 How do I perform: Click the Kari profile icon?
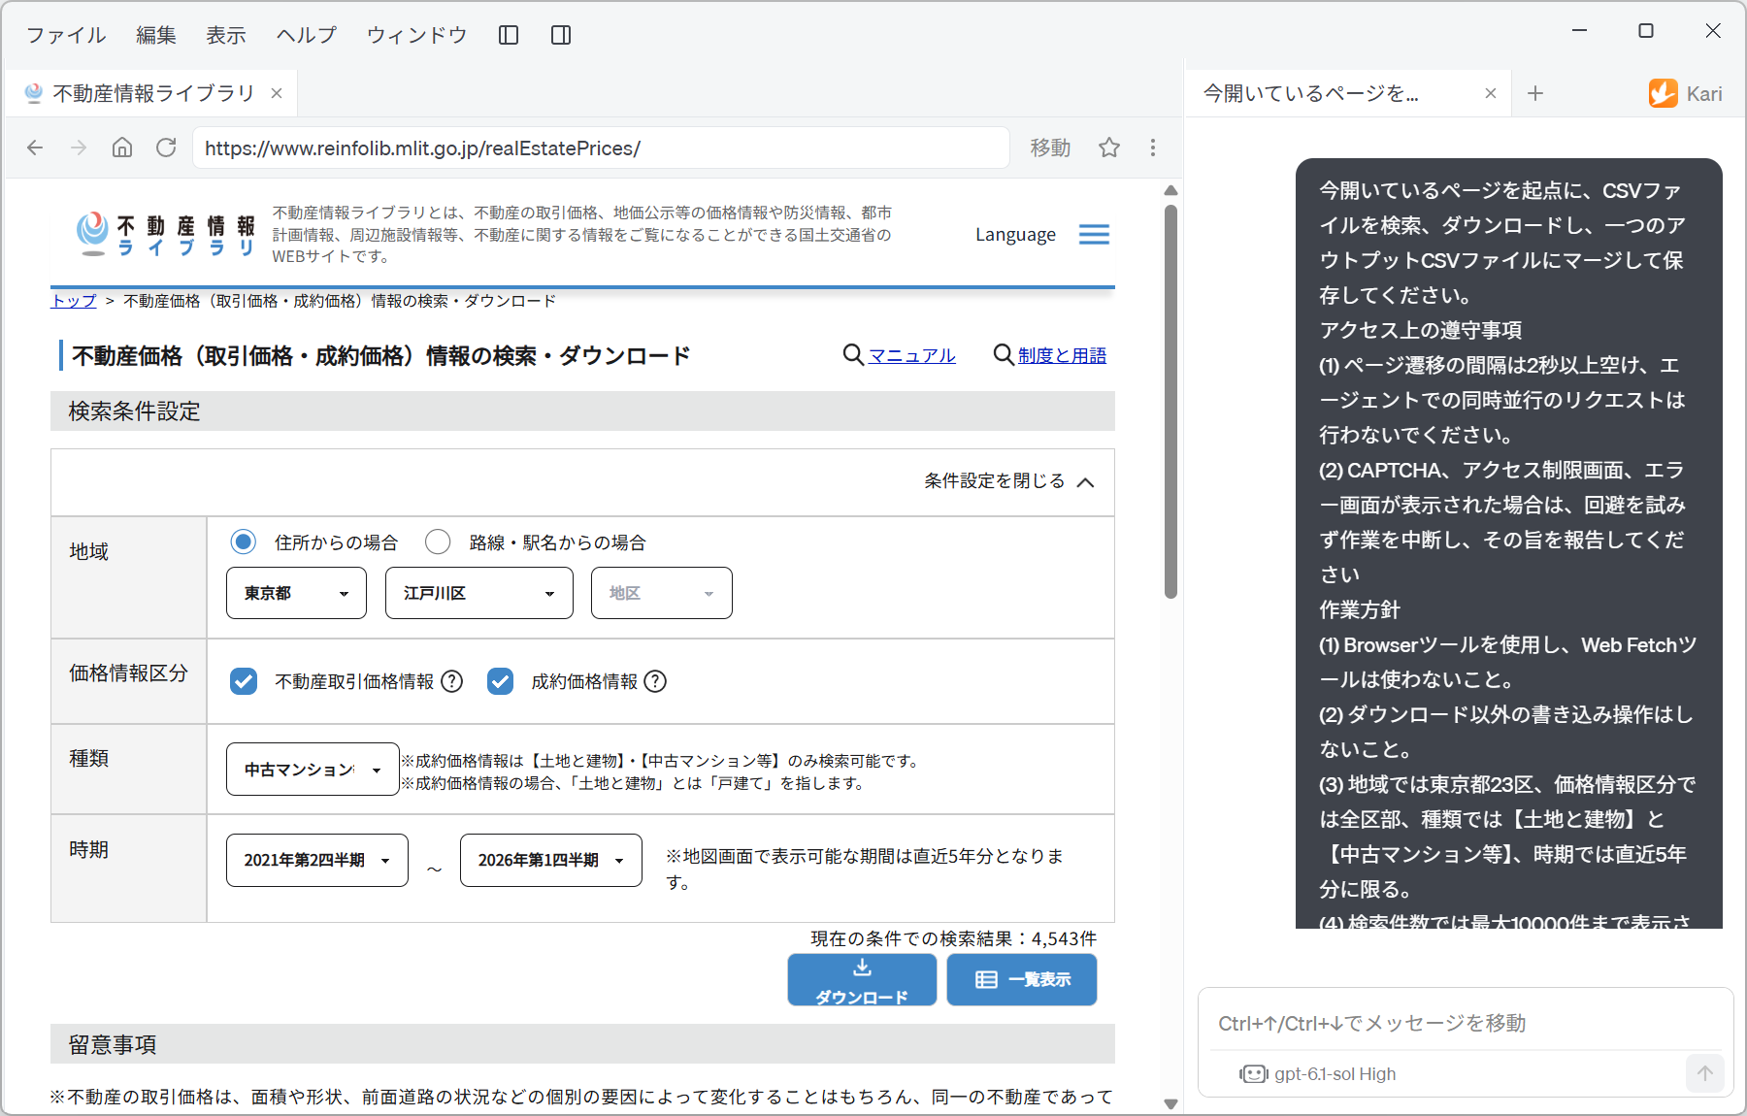pos(1664,93)
